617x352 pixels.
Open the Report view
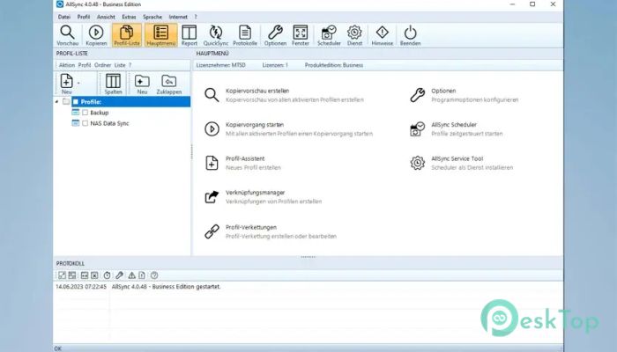190,35
